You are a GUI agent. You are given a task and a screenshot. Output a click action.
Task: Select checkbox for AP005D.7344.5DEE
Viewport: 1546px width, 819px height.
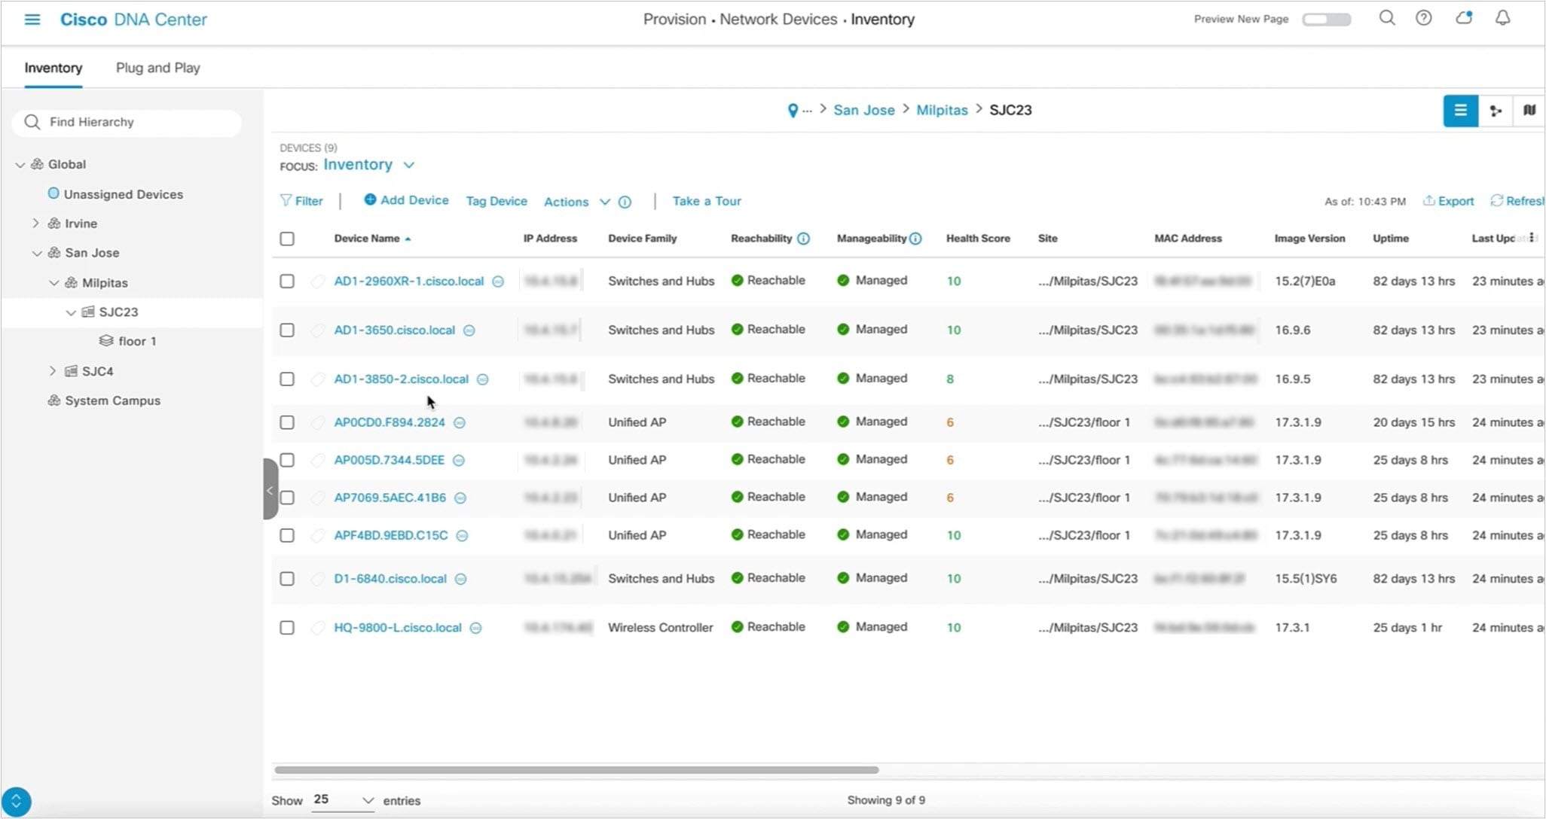click(287, 461)
